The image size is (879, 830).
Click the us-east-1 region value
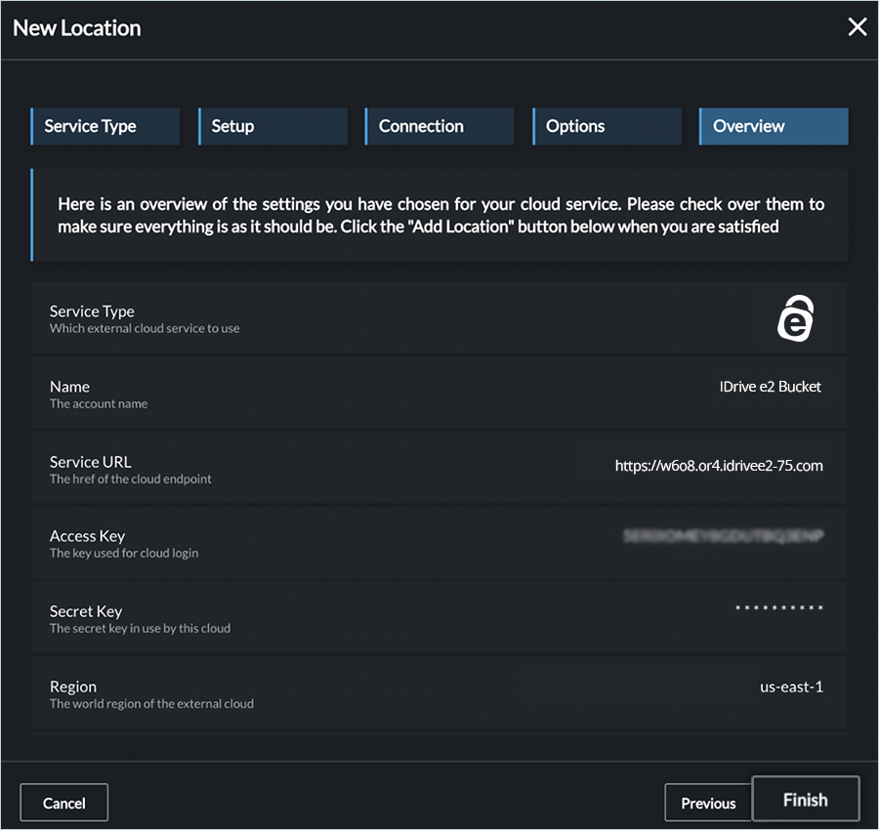(x=791, y=686)
